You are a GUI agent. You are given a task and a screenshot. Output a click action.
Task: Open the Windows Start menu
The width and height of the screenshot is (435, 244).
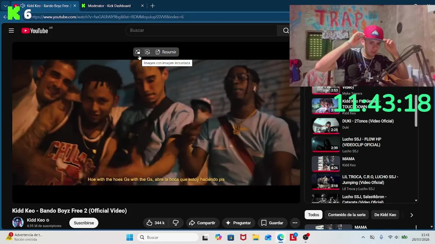[129, 238]
